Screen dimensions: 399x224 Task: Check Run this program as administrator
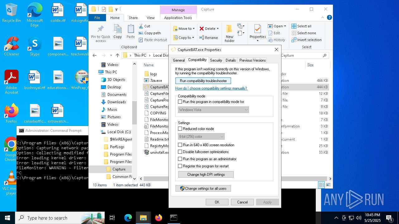pyautogui.click(x=180, y=159)
